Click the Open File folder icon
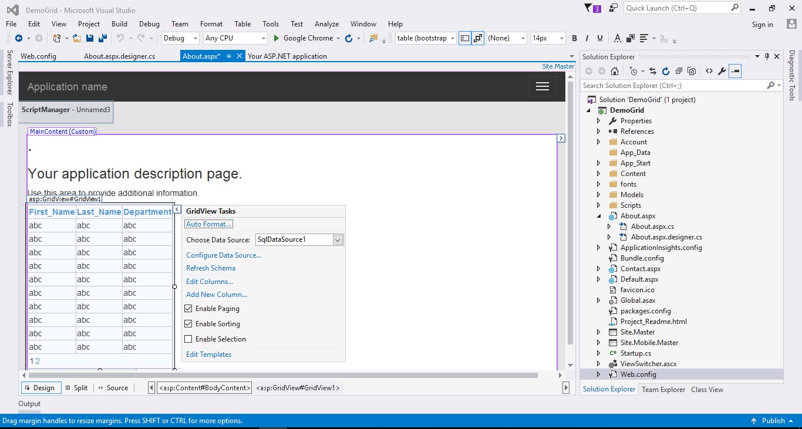The image size is (802, 429). (x=77, y=38)
